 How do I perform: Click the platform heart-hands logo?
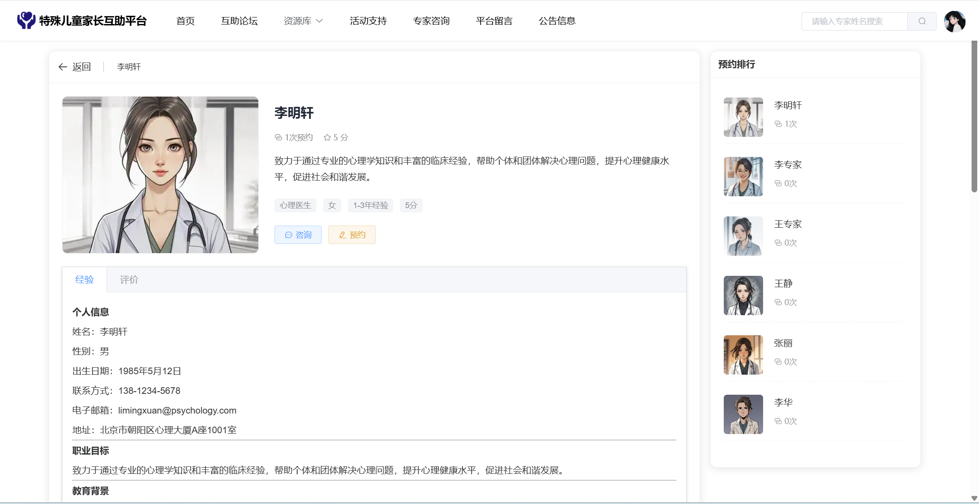pos(26,20)
